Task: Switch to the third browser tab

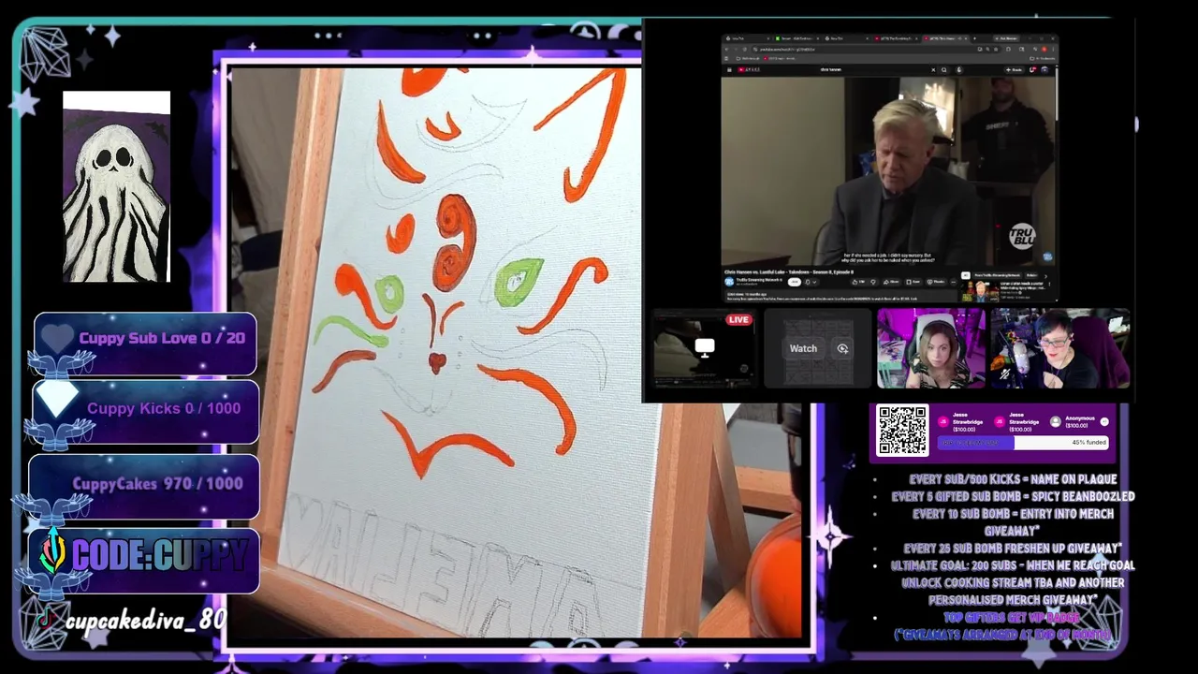Action: 847,38
